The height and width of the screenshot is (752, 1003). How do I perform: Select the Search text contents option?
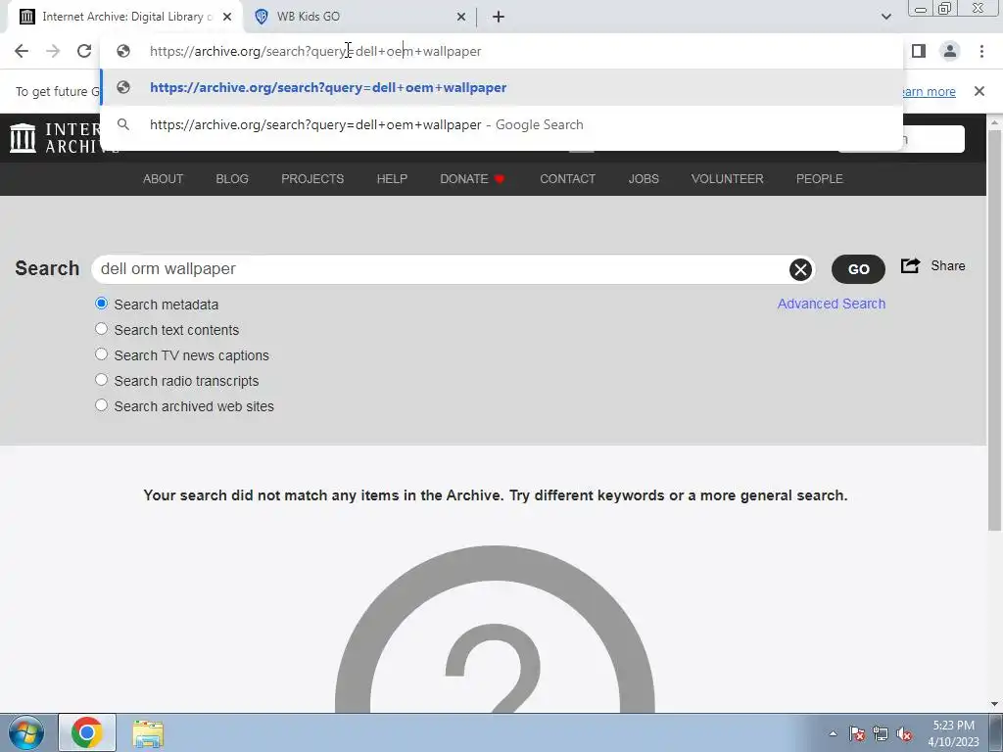(x=101, y=329)
